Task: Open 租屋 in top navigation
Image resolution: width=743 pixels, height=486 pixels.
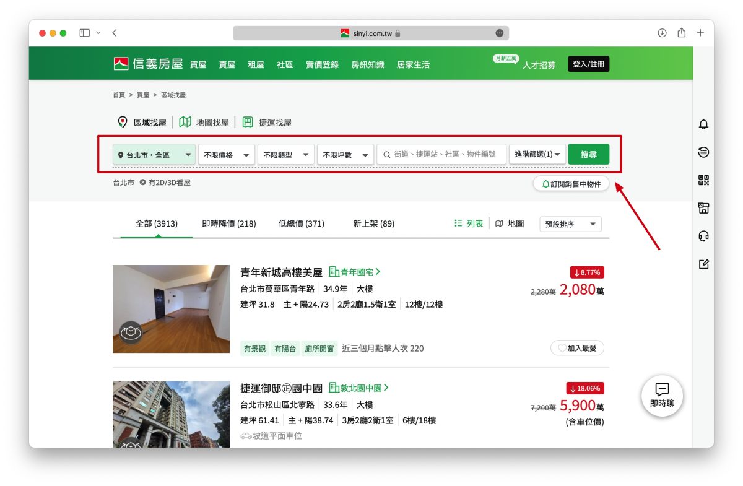Action: [x=256, y=64]
